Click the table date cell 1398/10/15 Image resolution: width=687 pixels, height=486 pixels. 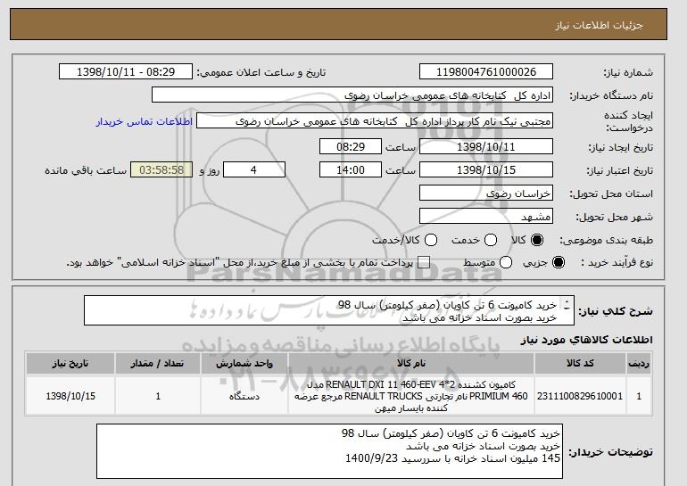pyautogui.click(x=70, y=396)
